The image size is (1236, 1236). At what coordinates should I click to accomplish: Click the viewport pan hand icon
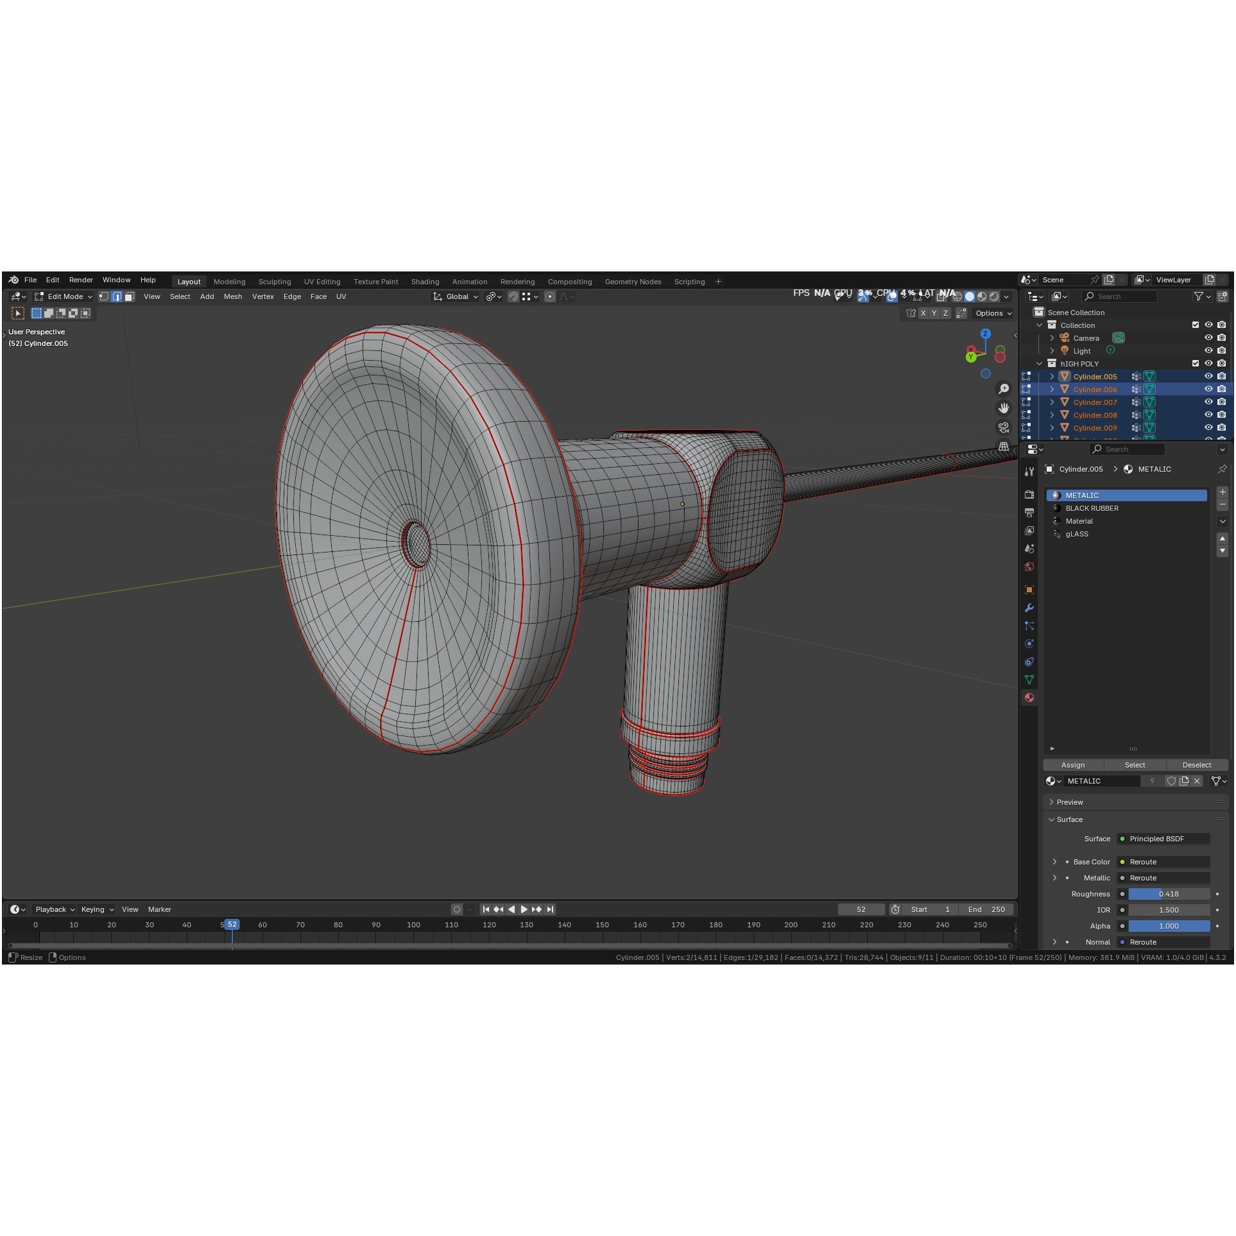(1004, 408)
